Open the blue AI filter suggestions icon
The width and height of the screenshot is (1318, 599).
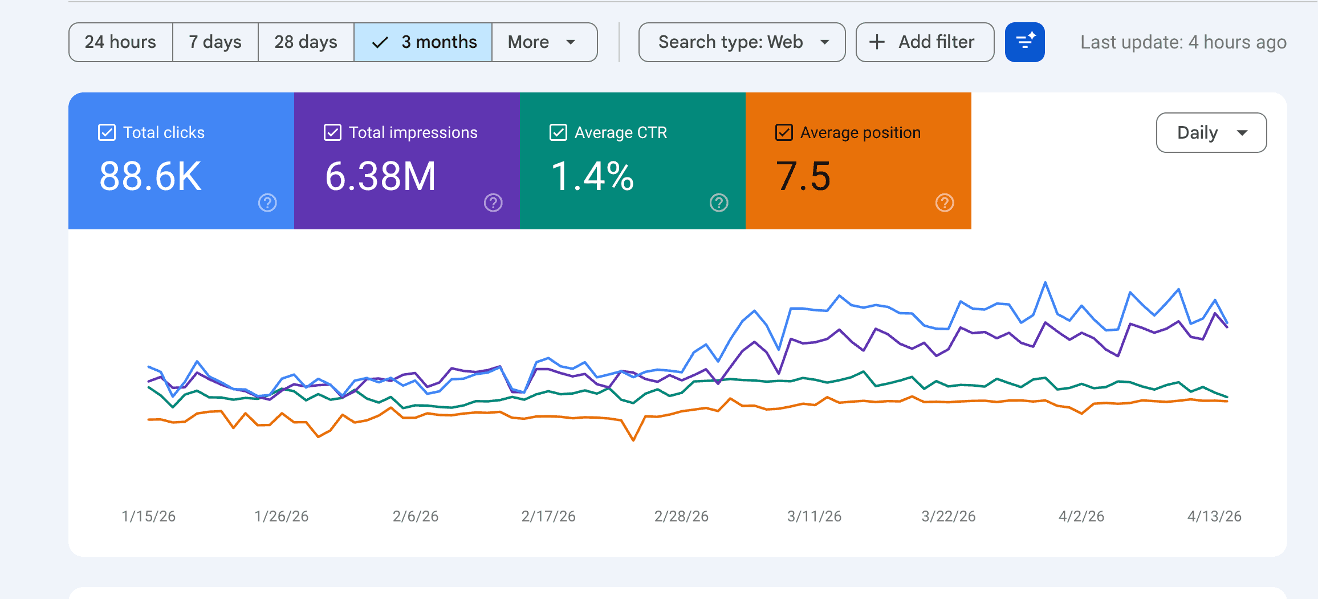[1024, 42]
